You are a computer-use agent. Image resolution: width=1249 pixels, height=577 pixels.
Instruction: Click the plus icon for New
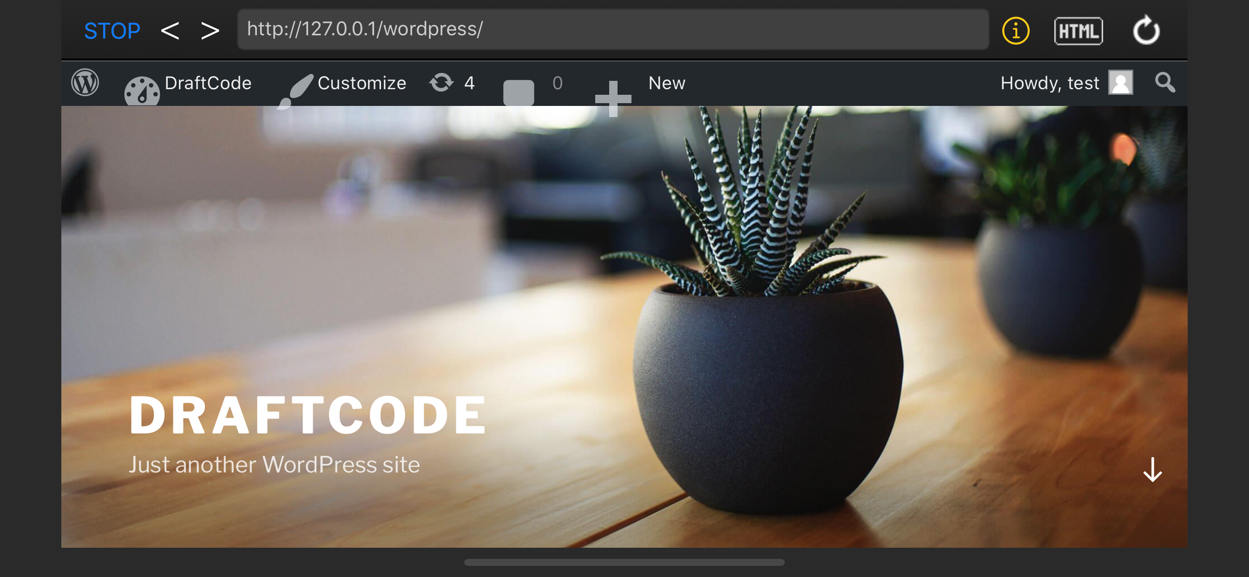pos(613,98)
